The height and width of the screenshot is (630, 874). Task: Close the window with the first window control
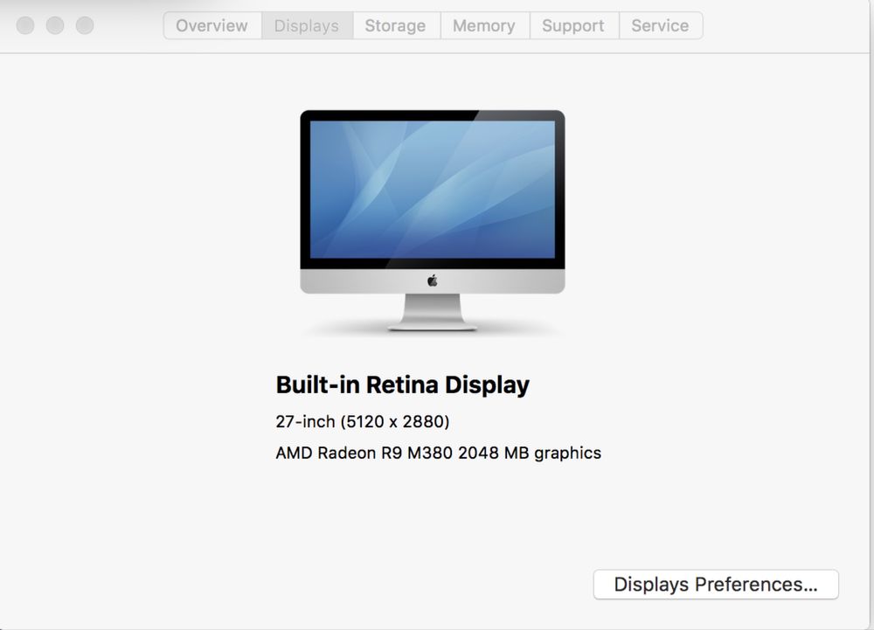click(25, 25)
